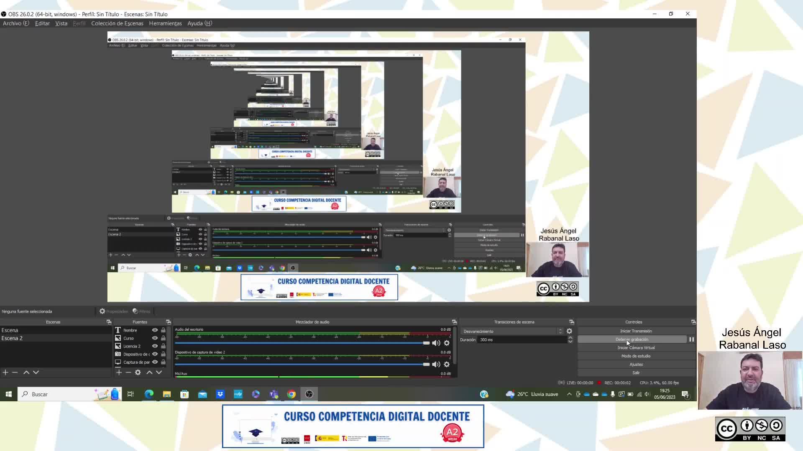Hide the Nombre source visibility eye

pyautogui.click(x=155, y=330)
